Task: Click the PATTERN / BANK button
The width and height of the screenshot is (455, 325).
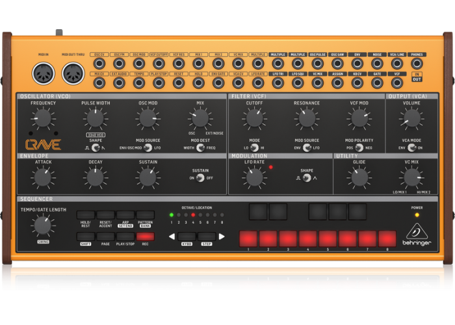Action: pos(146,215)
